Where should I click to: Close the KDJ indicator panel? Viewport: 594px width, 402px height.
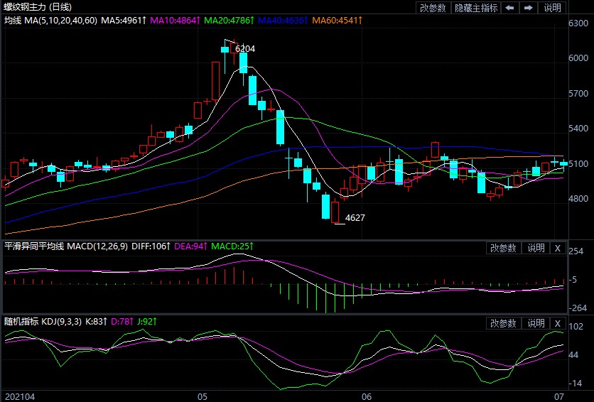click(x=557, y=323)
